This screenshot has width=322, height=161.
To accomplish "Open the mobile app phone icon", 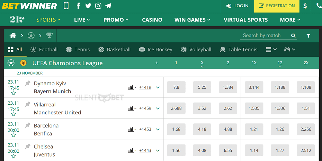I will click(x=66, y=6).
